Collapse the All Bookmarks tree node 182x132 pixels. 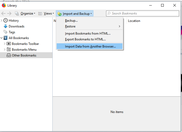(x=2, y=38)
